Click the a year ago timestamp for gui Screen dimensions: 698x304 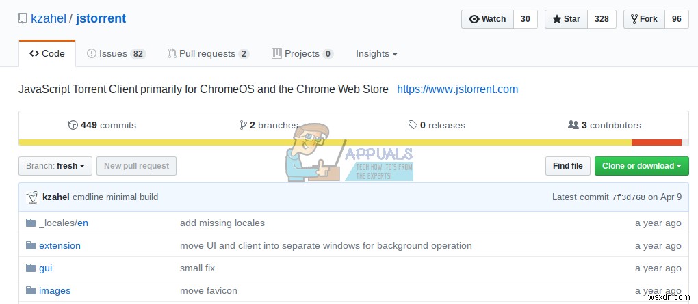pos(658,268)
